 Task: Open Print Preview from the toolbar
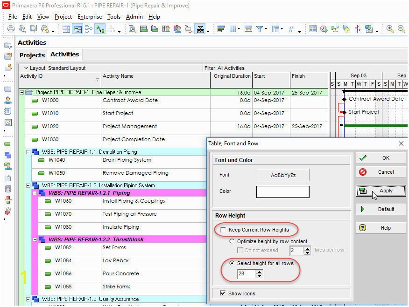pyautogui.click(x=22, y=28)
